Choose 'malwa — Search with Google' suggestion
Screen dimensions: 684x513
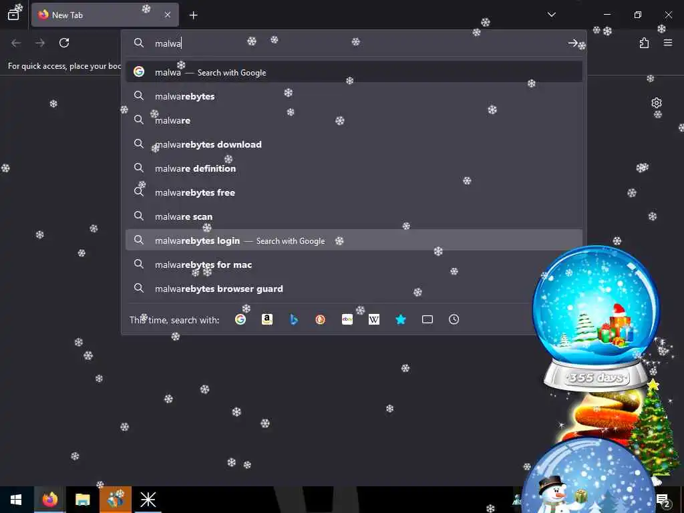tap(354, 72)
